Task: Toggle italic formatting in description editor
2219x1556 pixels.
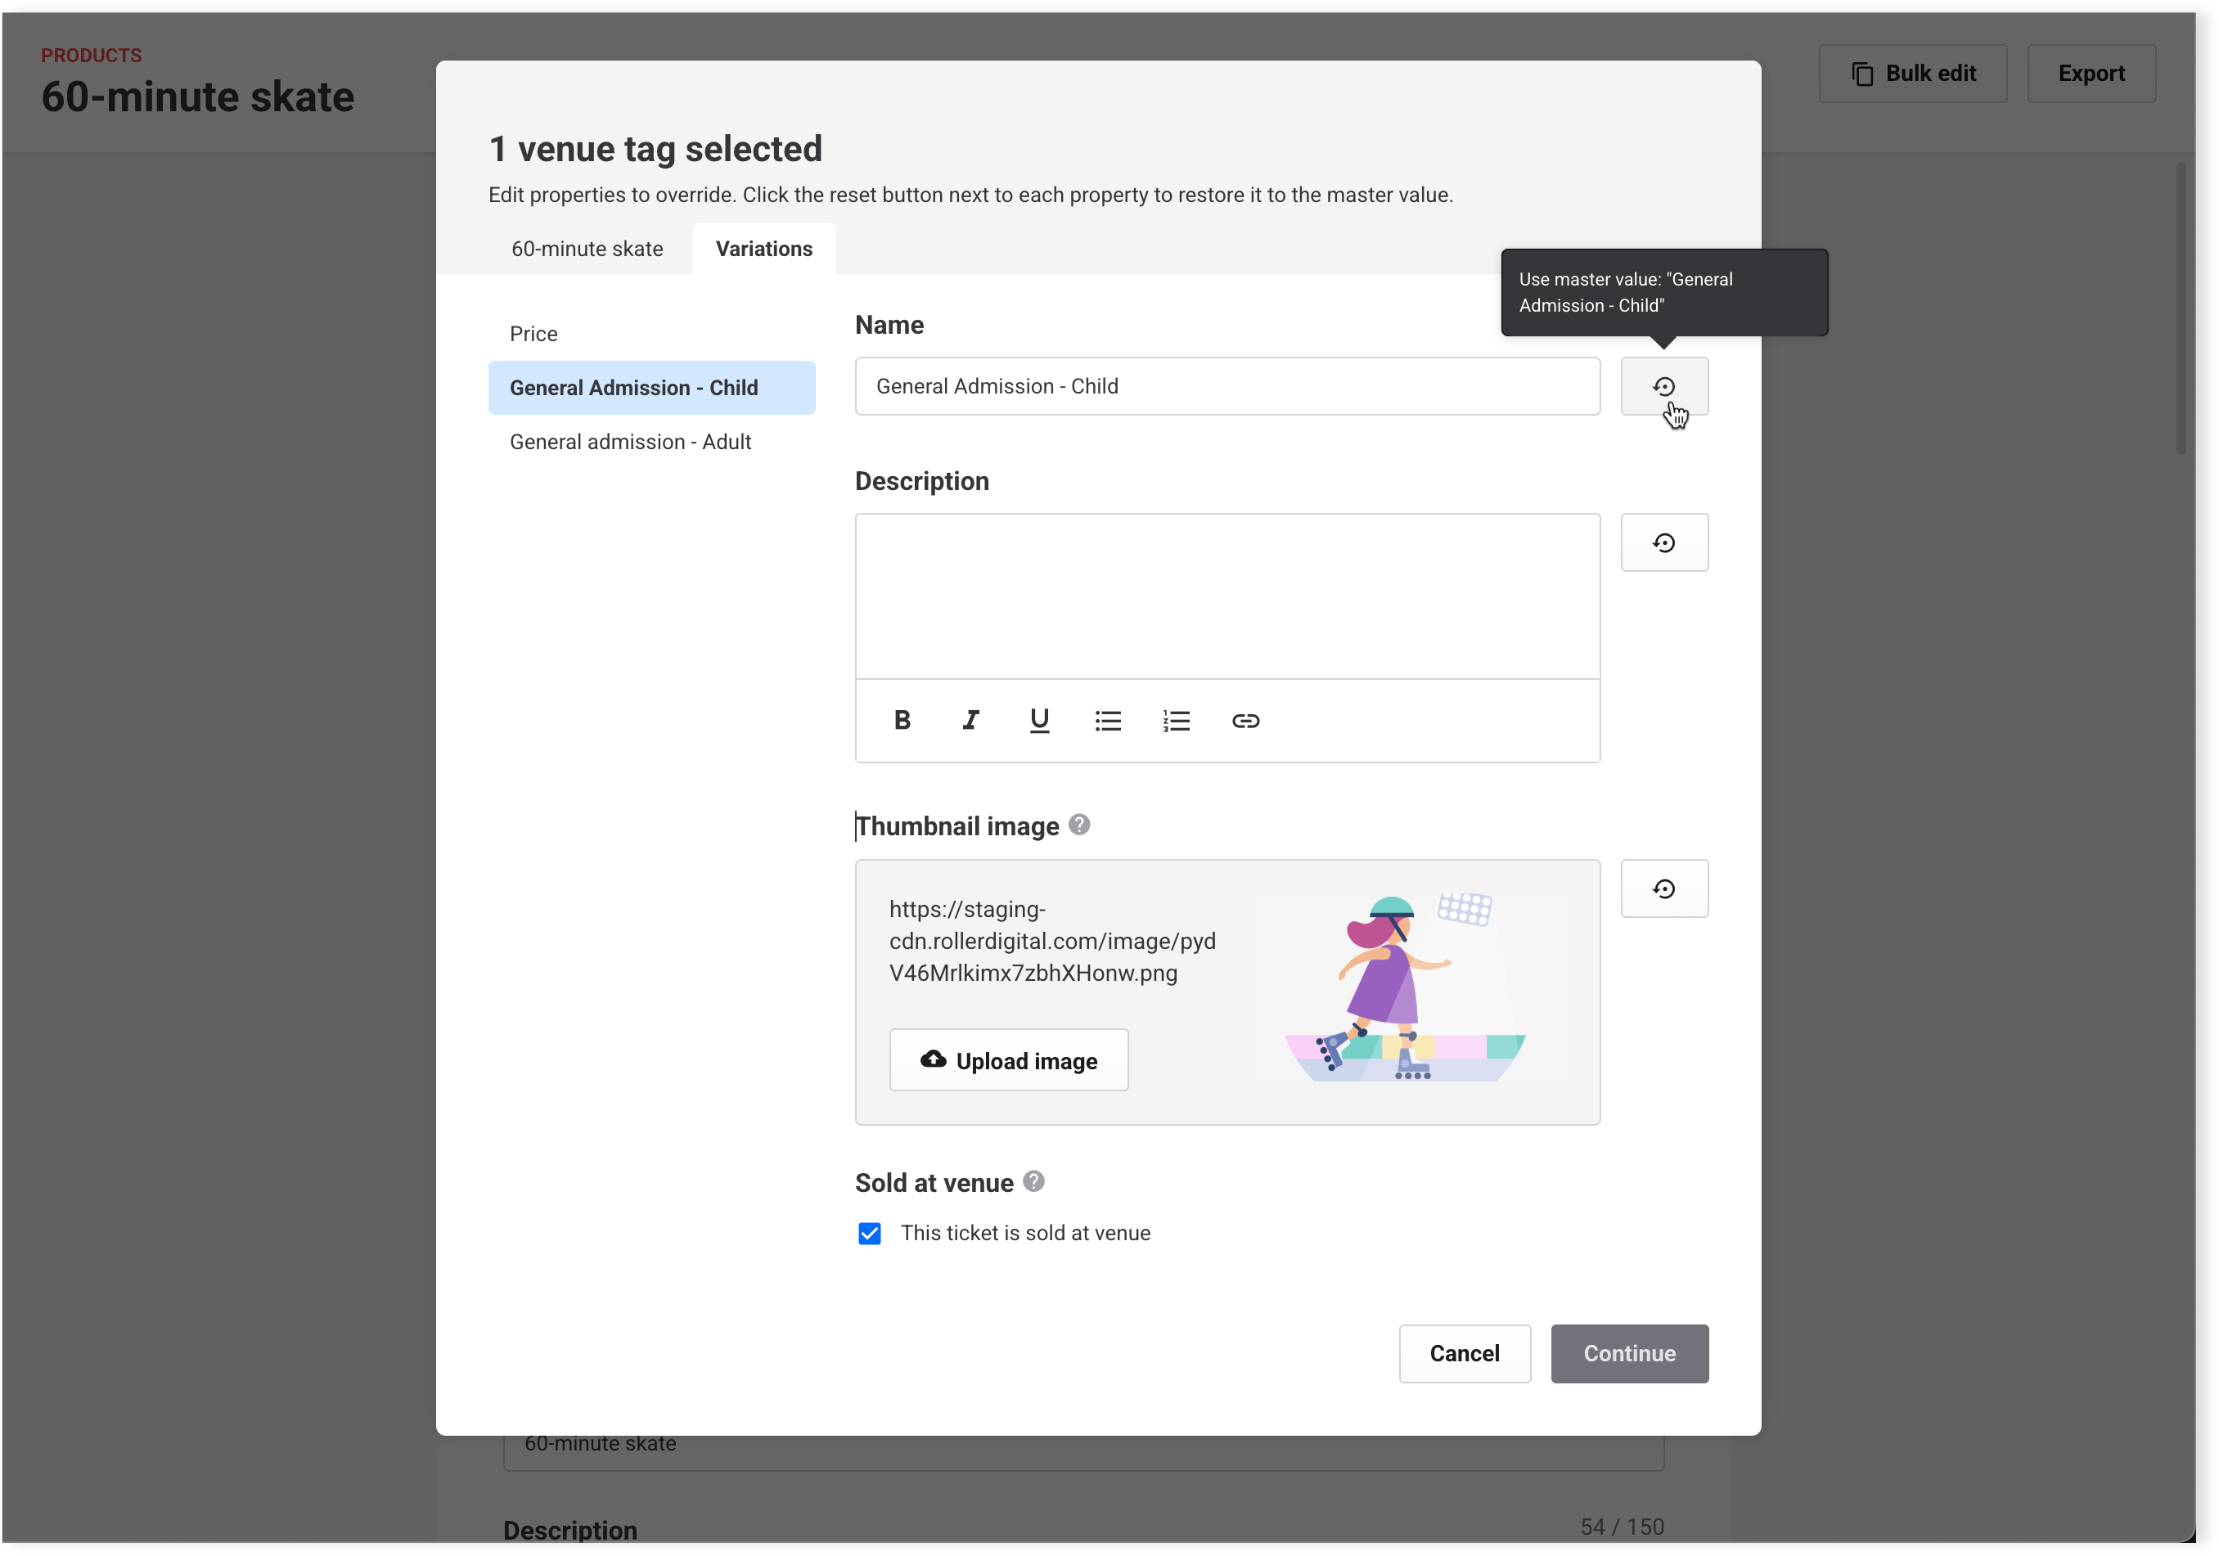Action: pos(970,721)
